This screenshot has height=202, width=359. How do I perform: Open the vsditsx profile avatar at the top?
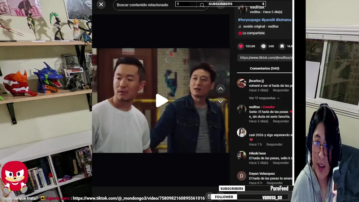(x=242, y=9)
